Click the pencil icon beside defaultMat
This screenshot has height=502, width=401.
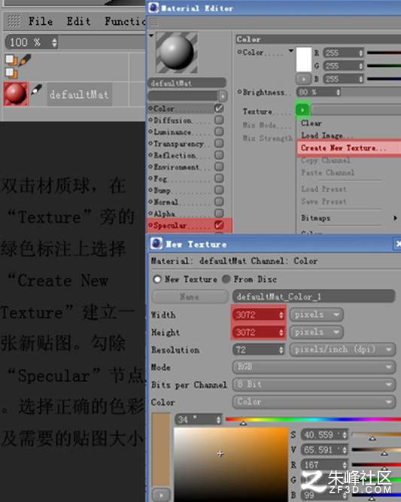pos(36,90)
